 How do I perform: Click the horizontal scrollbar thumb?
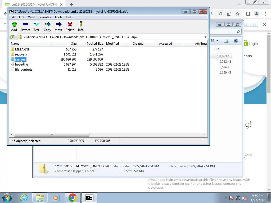click(x=52, y=135)
